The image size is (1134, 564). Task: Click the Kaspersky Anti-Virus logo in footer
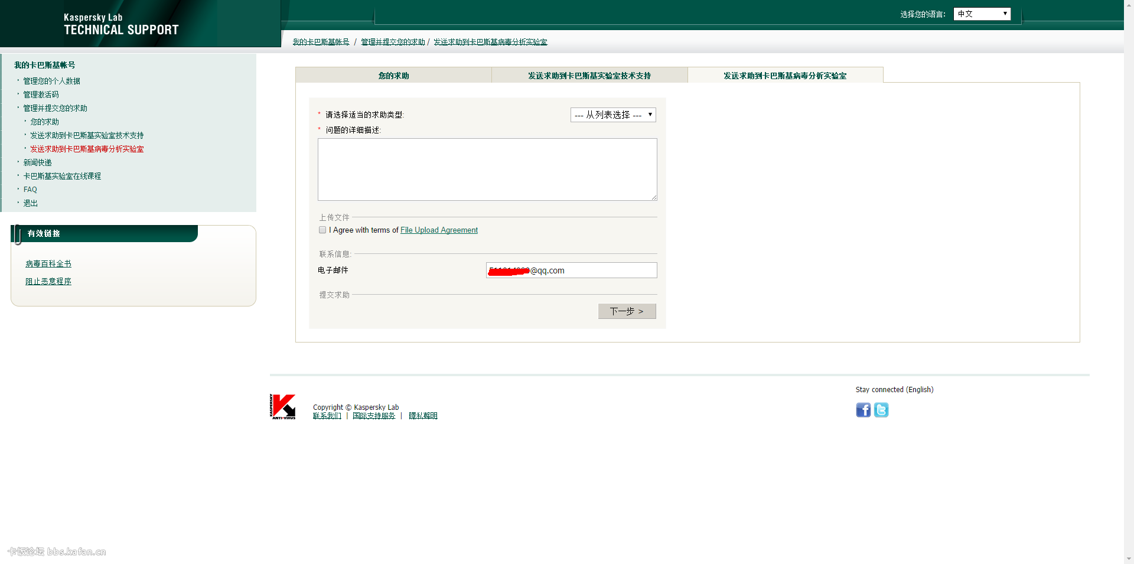point(283,406)
